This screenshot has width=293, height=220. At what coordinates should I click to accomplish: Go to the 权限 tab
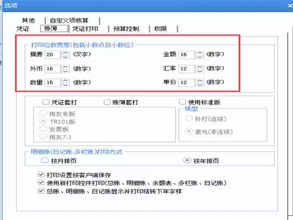[161, 29]
